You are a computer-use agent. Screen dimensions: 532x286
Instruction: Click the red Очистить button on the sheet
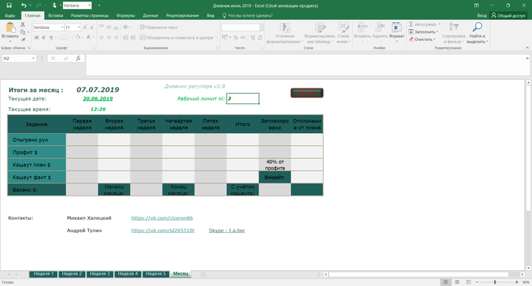[x=307, y=93]
